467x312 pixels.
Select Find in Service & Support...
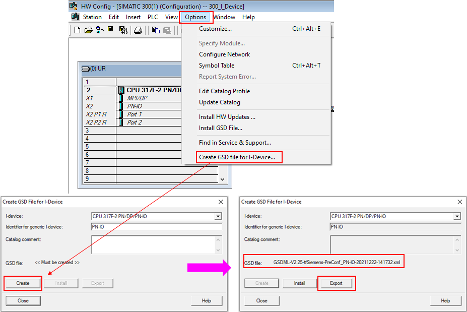coord(256,143)
